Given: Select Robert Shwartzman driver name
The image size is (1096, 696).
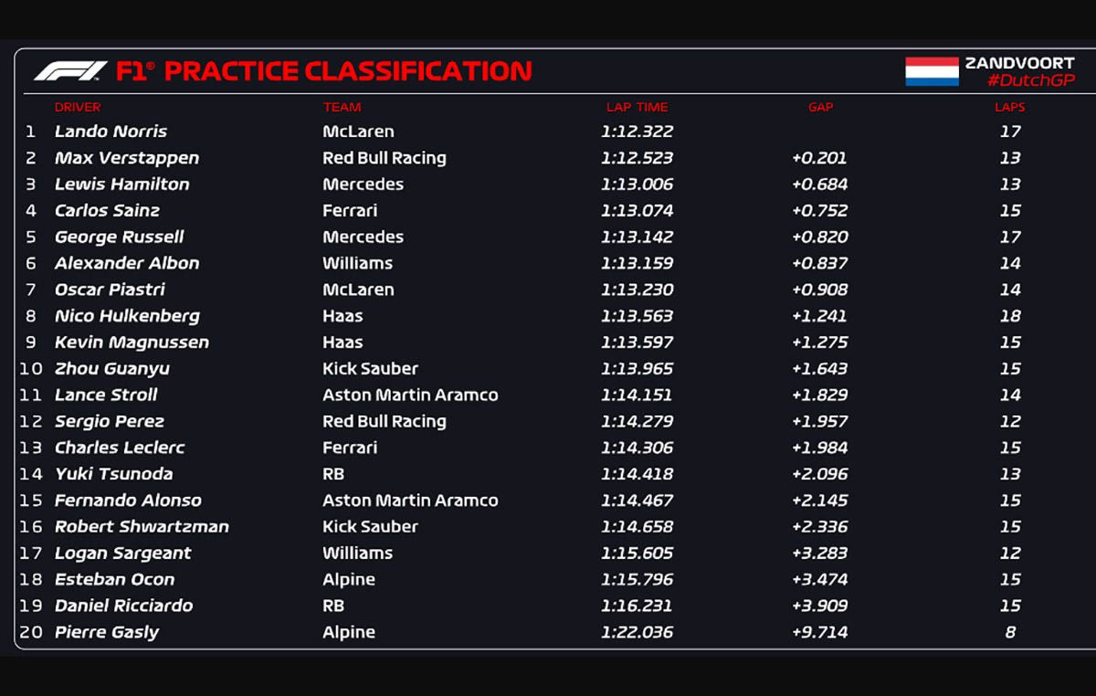Looking at the screenshot, I should coord(142,527).
